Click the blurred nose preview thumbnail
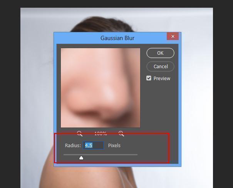Image resolution: width=233 pixels, height=188 pixels. (x=101, y=88)
